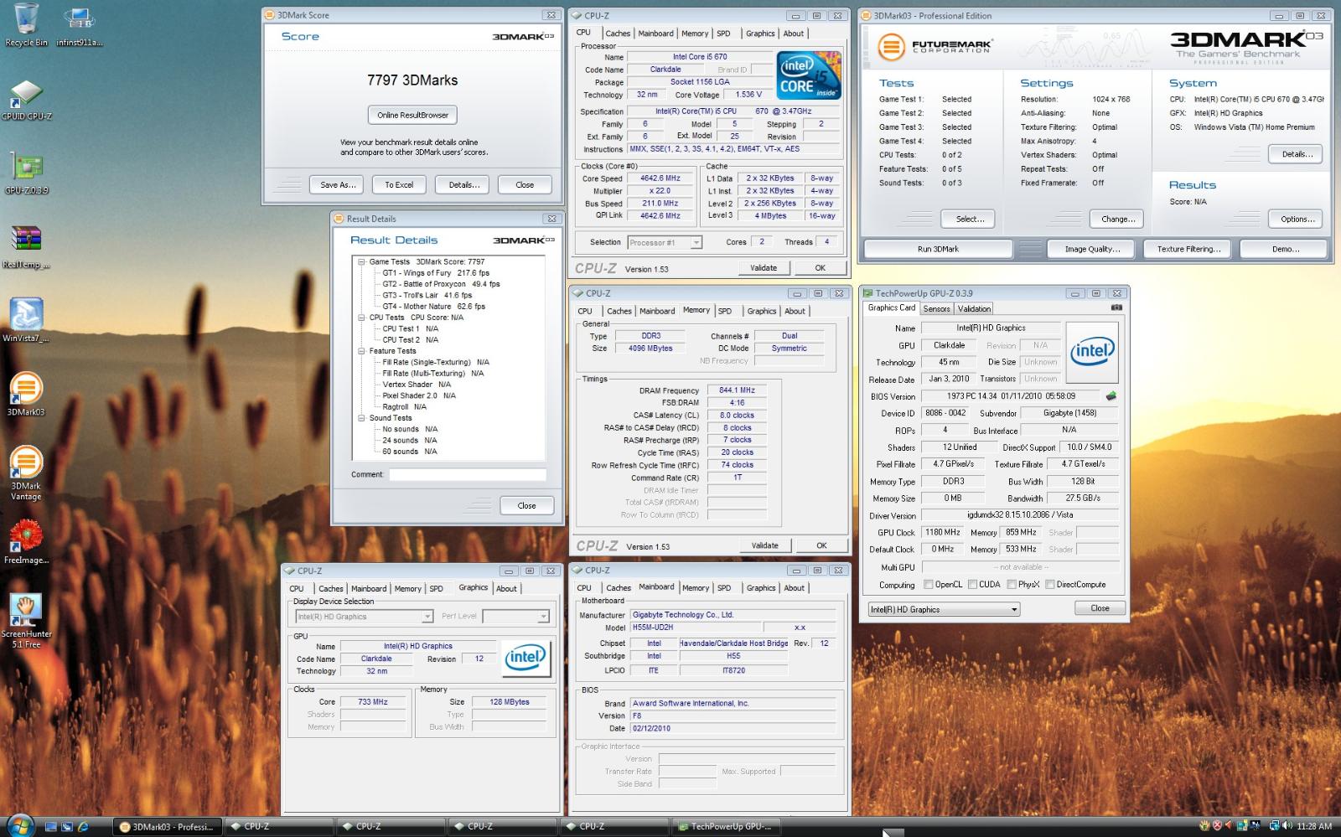Click the Intel Core i5 logo in CPU-Z

pos(809,76)
